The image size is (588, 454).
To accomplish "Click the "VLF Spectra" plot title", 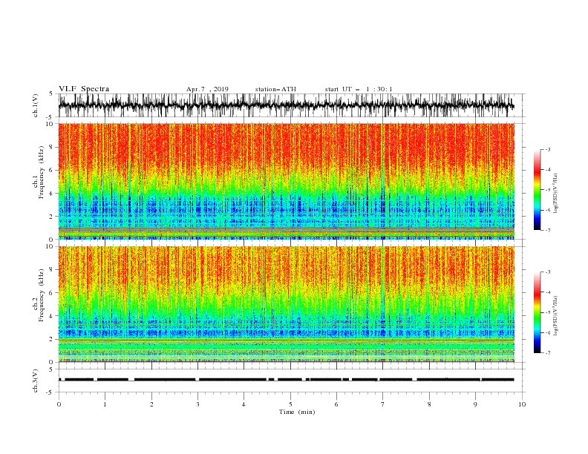I will (x=84, y=89).
